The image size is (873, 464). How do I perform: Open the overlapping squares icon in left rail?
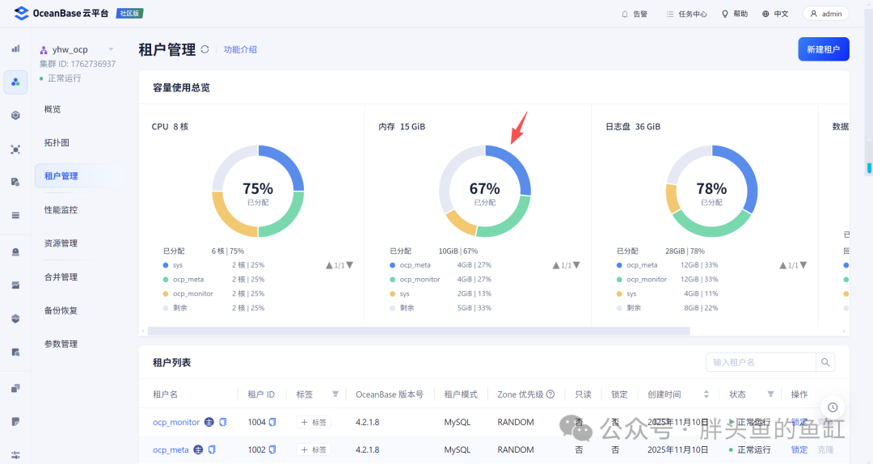[x=15, y=388]
